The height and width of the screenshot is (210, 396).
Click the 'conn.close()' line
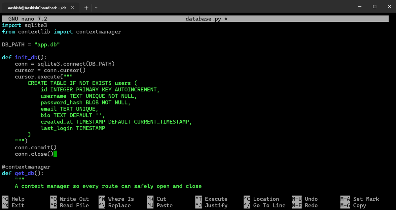[x=34, y=154]
